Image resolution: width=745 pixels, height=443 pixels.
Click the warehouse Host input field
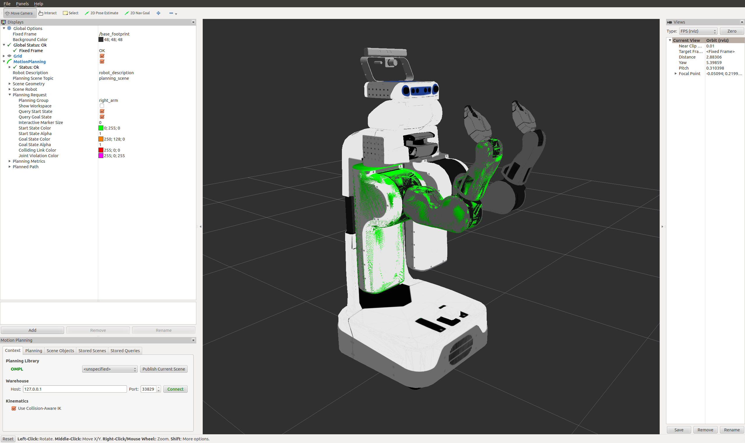75,389
